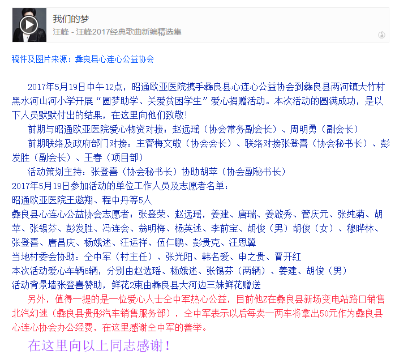
Task: Click the line starting 前期与昭通欧亚医院爱心物资对接
Action: click(x=193, y=129)
